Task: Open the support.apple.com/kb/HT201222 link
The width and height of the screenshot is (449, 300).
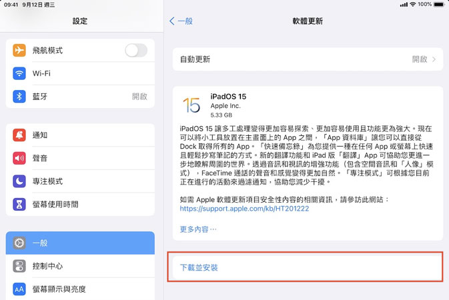Action: pos(244,209)
